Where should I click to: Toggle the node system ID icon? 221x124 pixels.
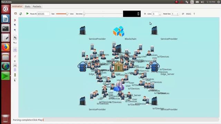(15, 43)
